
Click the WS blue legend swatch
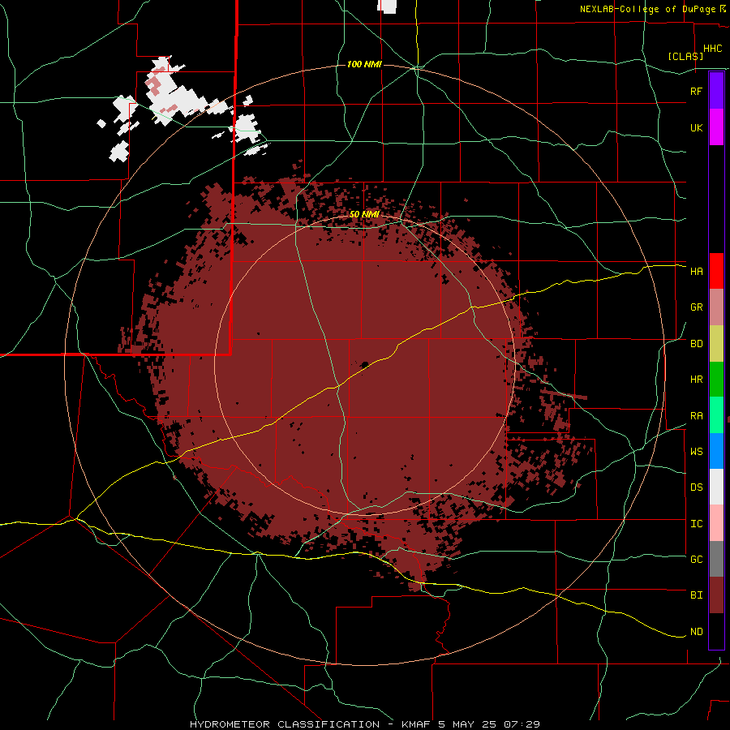click(716, 451)
